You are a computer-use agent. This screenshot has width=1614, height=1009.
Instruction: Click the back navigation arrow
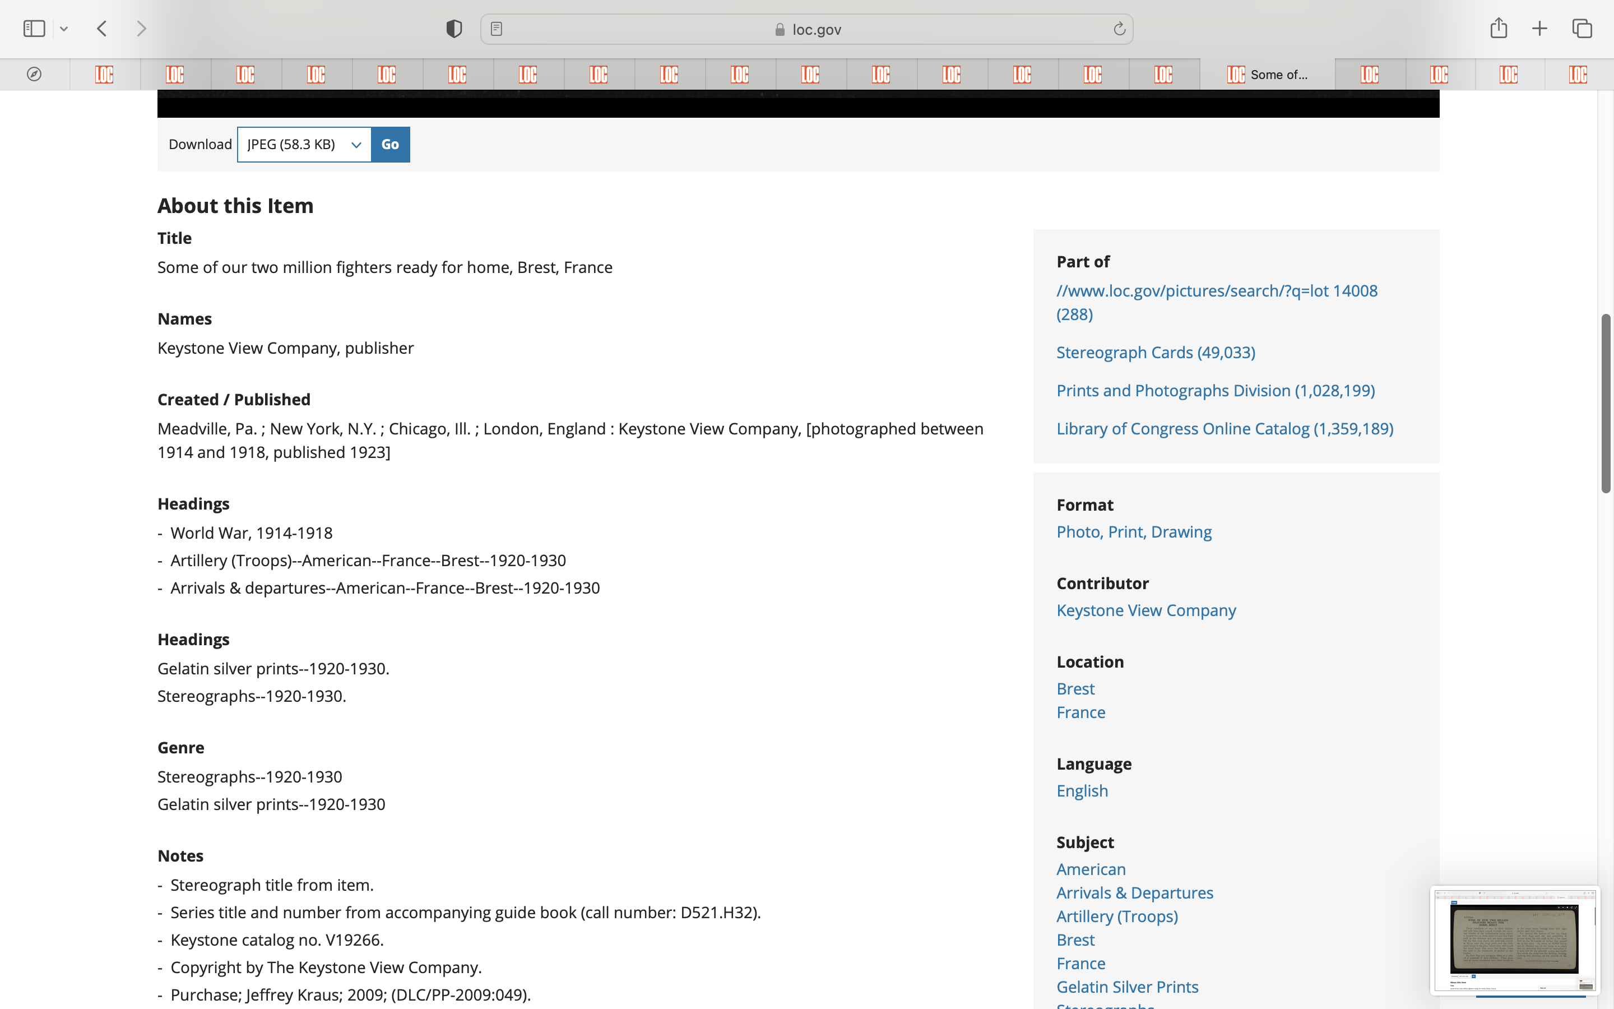(x=102, y=29)
